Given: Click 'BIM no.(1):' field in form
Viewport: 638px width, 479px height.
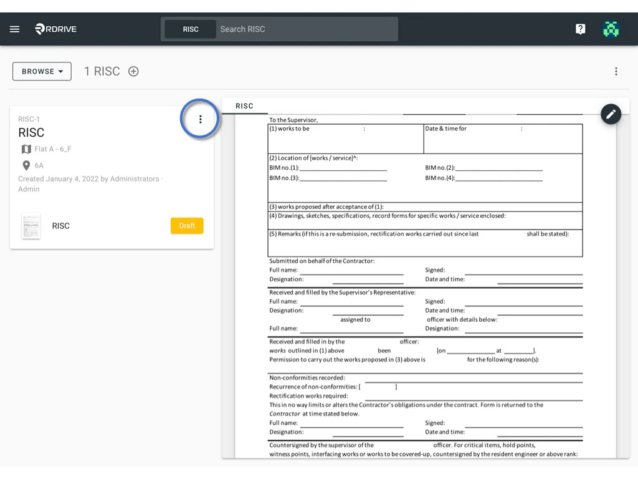Looking at the screenshot, I should coord(328,168).
